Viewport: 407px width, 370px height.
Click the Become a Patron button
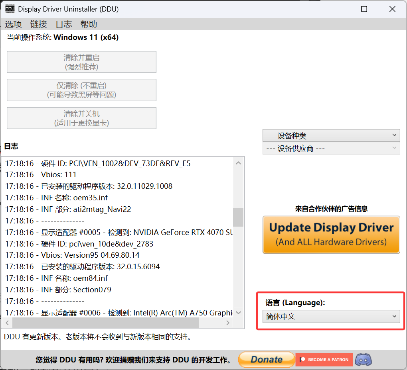324,360
